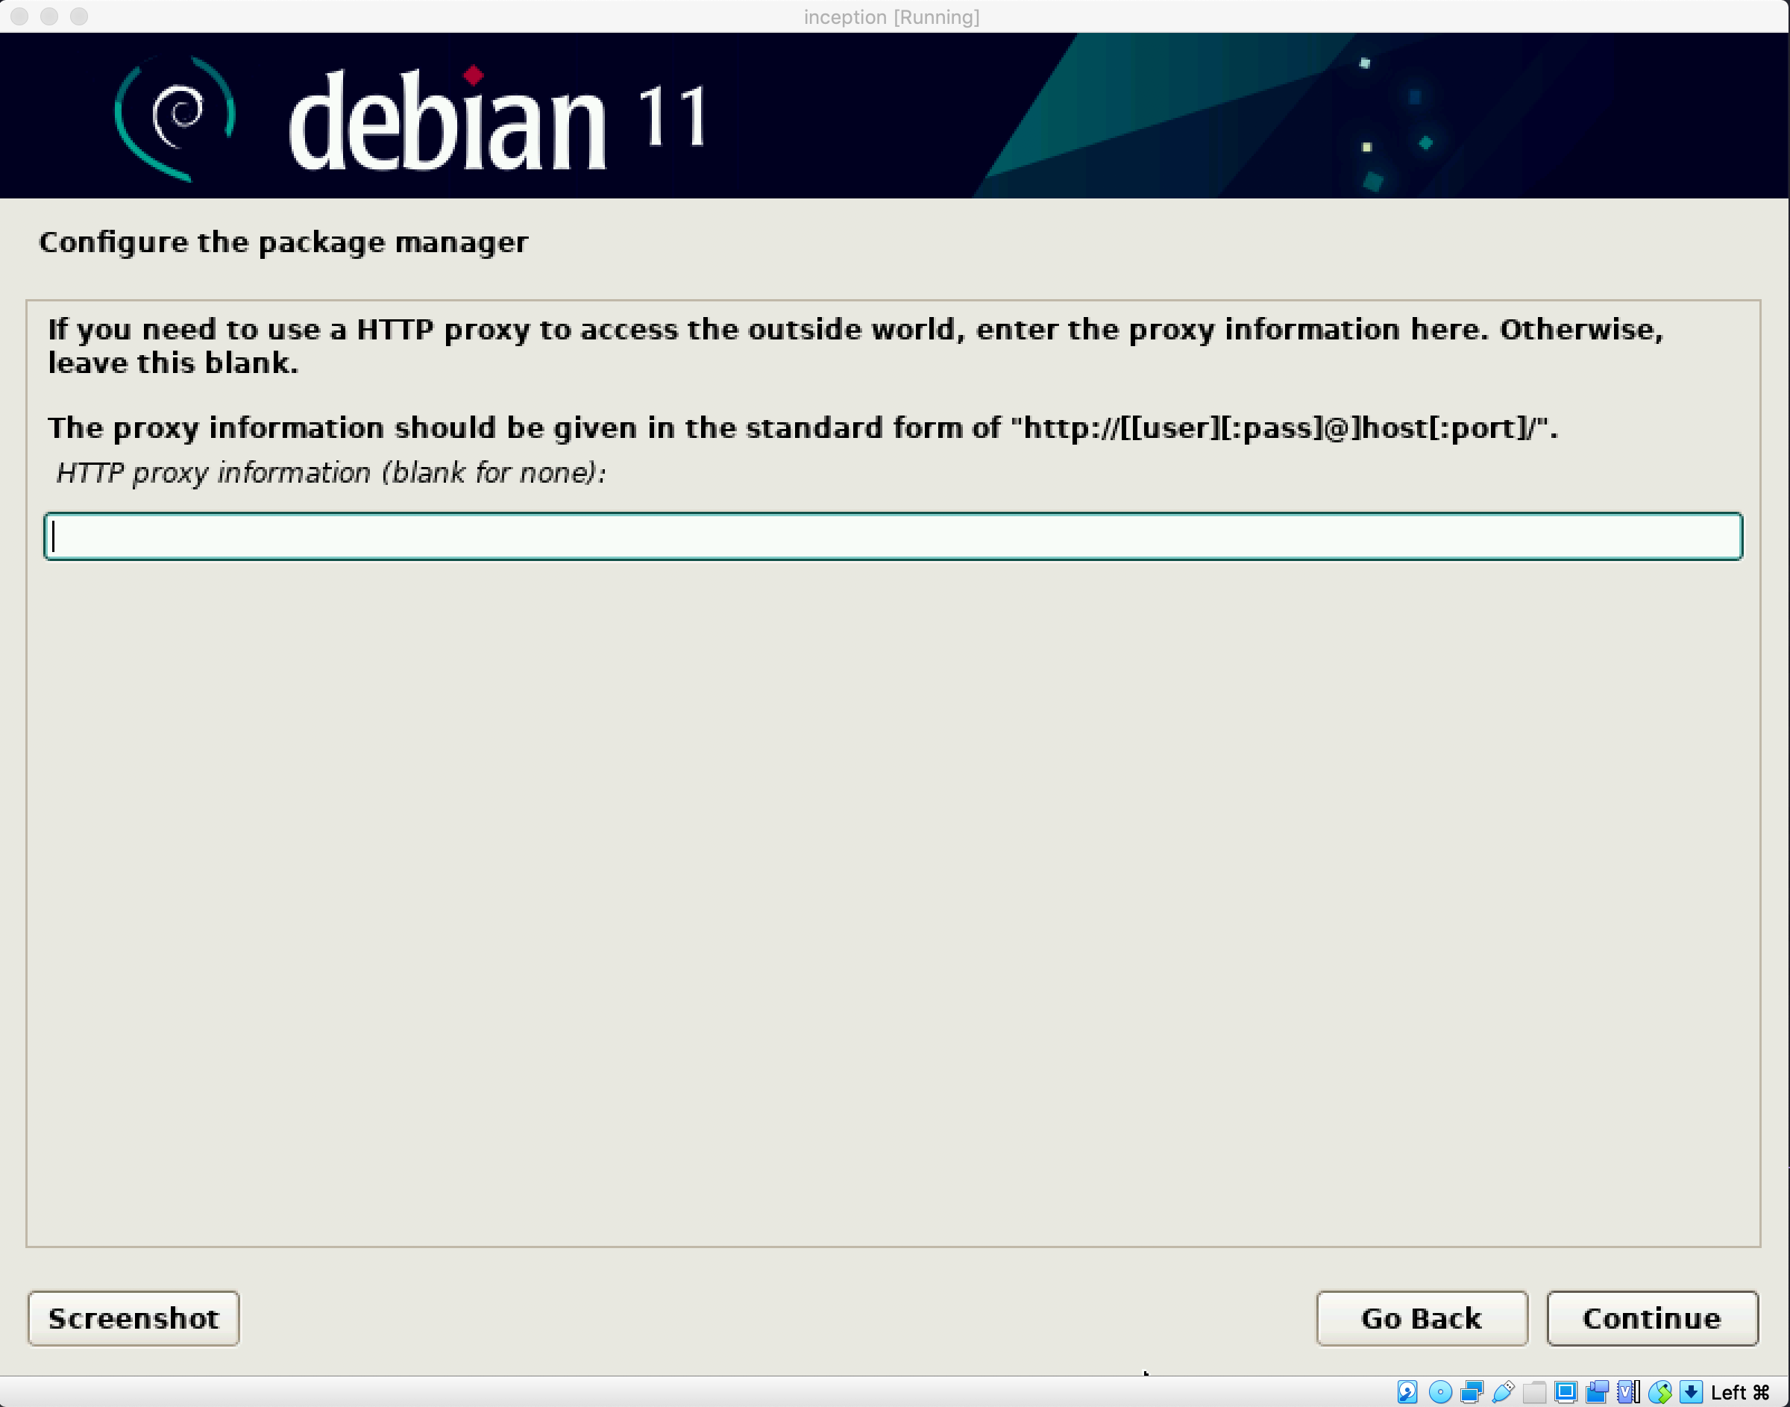Click the Go Back button
Viewport: 1790px width, 1407px height.
(x=1422, y=1318)
